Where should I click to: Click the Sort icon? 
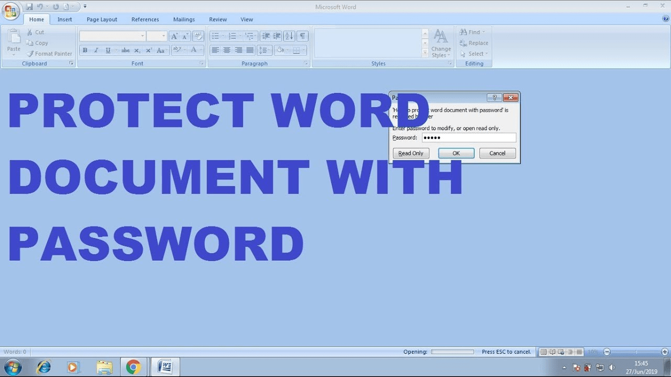click(x=289, y=36)
